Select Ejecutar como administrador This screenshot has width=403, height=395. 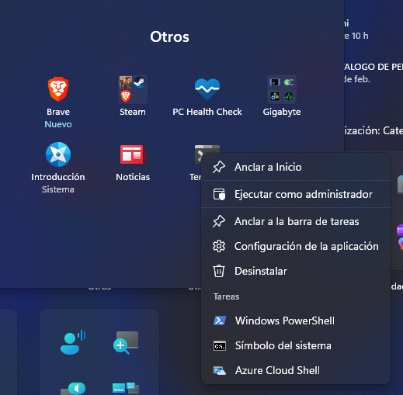point(296,194)
